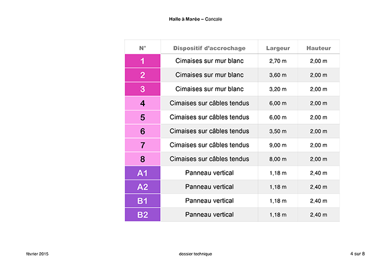Select the purple B2 cell
The height and width of the screenshot is (276, 391).
point(142,215)
